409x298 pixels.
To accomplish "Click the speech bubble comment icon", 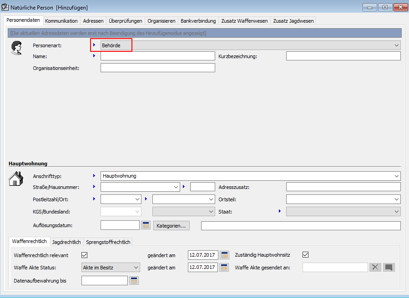I will (x=389, y=268).
